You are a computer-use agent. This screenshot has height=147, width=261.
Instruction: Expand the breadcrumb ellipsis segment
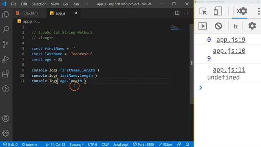(x=38, y=22)
